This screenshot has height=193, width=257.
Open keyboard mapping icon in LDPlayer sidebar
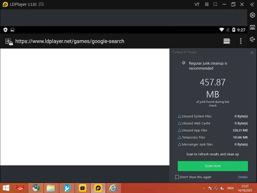click(252, 27)
